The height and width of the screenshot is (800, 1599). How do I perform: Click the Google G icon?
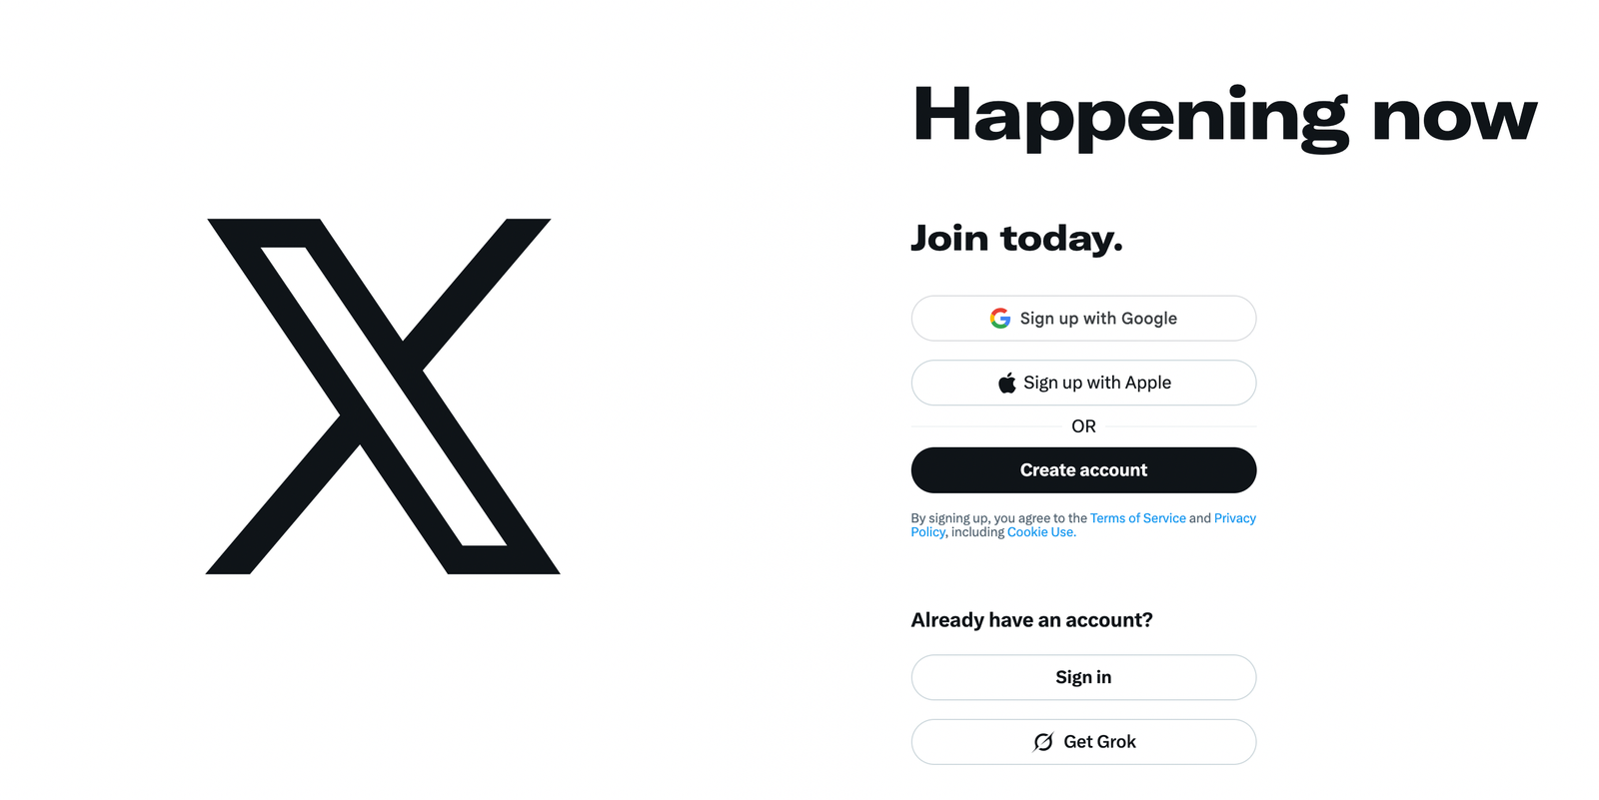pos(999,319)
